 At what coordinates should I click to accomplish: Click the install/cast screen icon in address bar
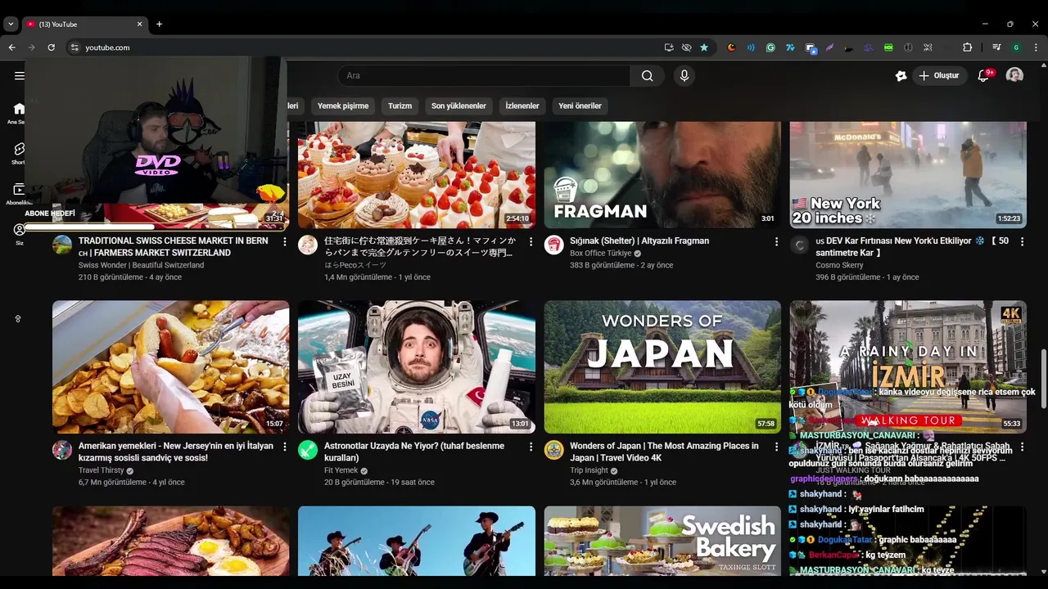tap(669, 47)
